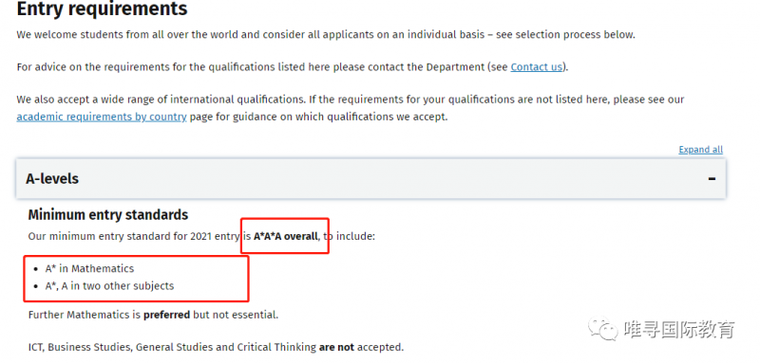The image size is (760, 363).
Task: Click the red box around Mathematics requirements
Action: [136, 279]
